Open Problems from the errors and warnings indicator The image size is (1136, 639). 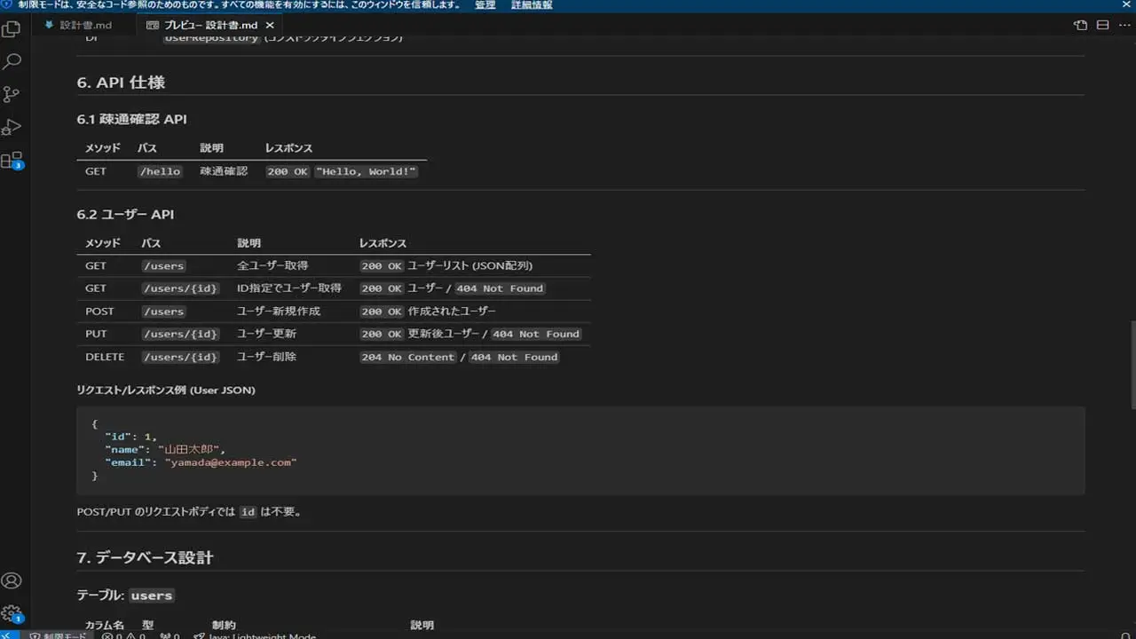pos(123,635)
